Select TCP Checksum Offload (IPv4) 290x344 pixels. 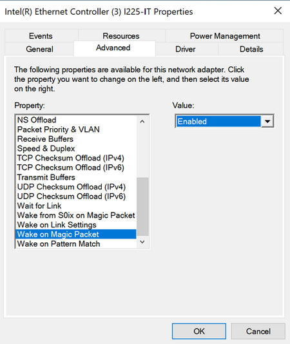pyautogui.click(x=76, y=158)
